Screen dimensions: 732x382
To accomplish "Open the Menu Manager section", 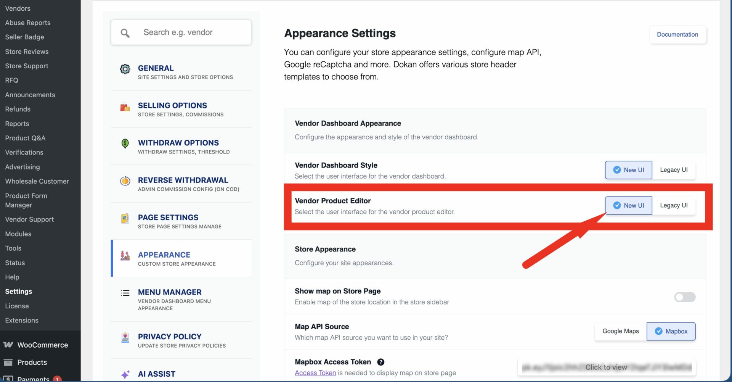I will (181, 300).
